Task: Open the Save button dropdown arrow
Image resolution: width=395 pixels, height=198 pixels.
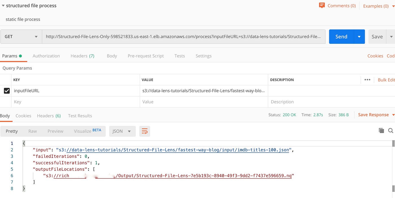Action: pos(391,37)
